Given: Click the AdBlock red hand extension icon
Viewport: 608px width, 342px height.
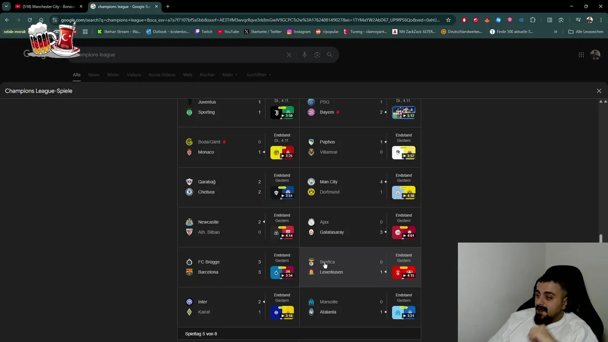Looking at the screenshot, I should [464, 20].
